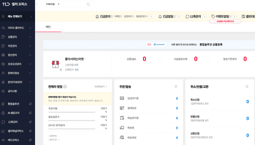Open the 셀러애널리틱스 menu item
This screenshot has height=145, width=255.
(x=18, y=131)
